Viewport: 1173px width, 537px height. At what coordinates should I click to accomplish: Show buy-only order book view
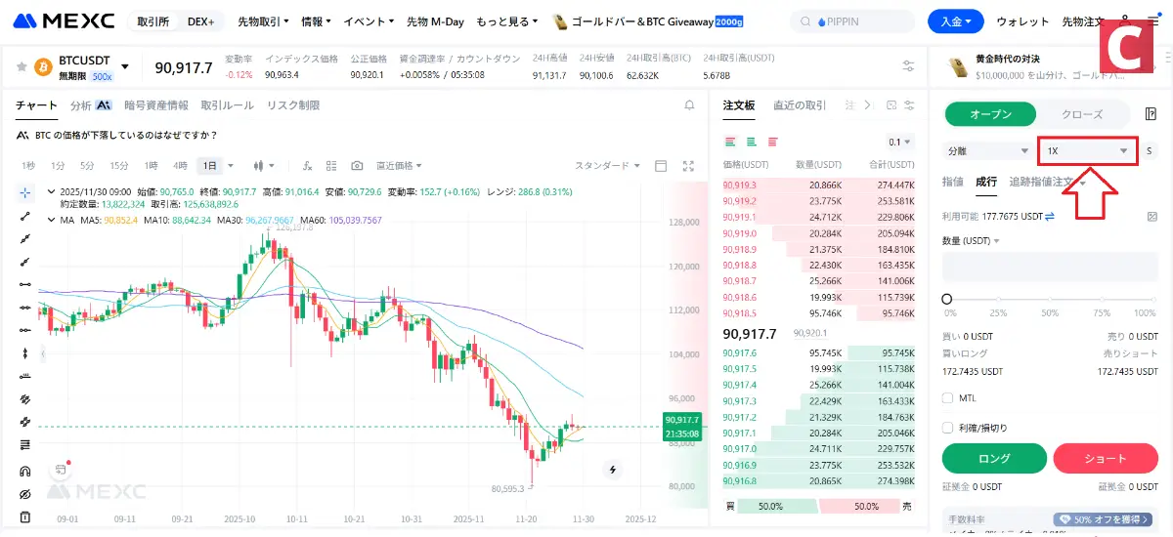pos(752,142)
